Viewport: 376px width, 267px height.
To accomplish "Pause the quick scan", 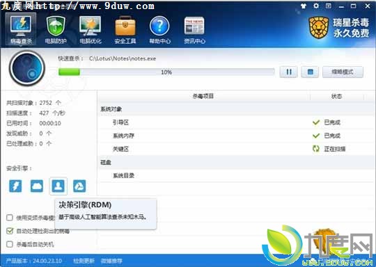I will 289,72.
